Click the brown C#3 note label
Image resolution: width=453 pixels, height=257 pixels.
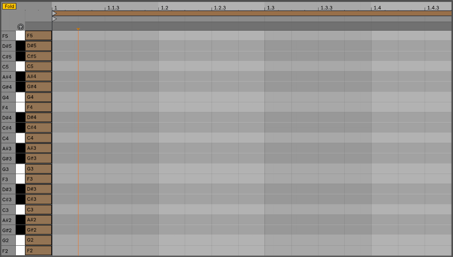pyautogui.click(x=38, y=199)
